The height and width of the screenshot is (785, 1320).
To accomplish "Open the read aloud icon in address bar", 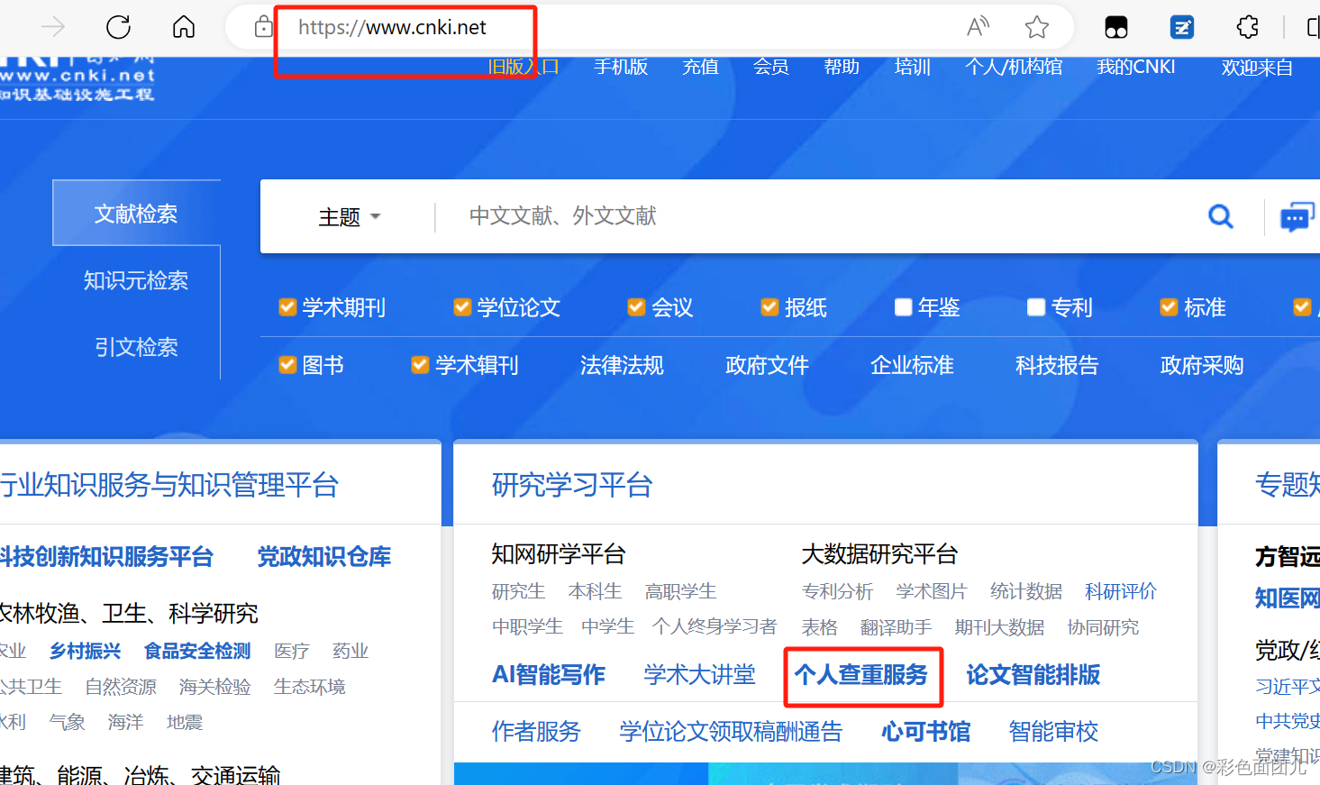I will click(978, 27).
